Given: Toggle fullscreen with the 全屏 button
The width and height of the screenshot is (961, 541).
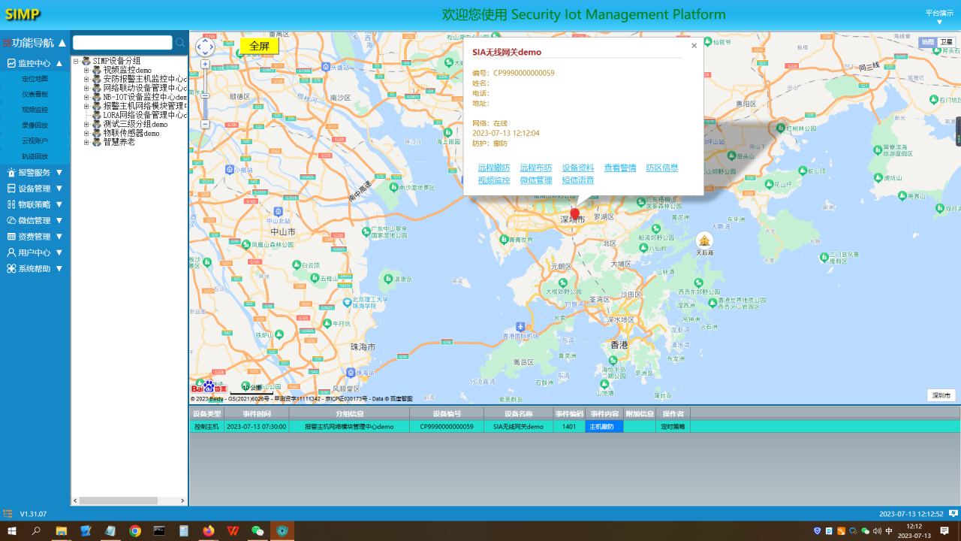Looking at the screenshot, I should point(259,46).
